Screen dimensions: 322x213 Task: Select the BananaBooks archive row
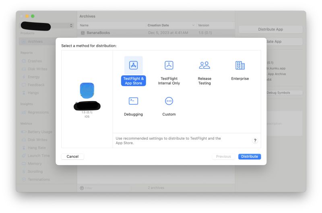[156, 33]
